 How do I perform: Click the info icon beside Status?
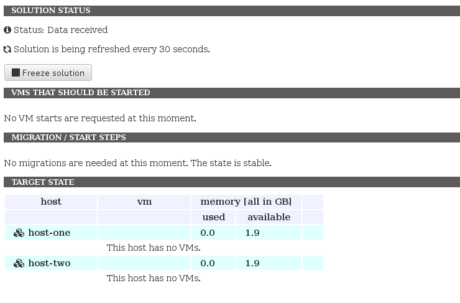pyautogui.click(x=7, y=30)
